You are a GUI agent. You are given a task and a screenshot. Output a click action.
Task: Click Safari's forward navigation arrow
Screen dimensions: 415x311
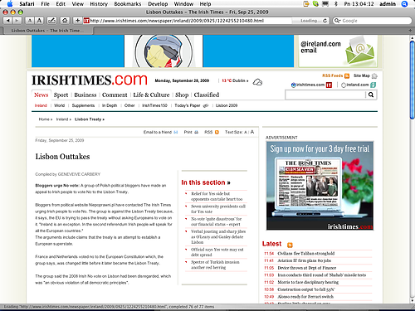[17, 21]
